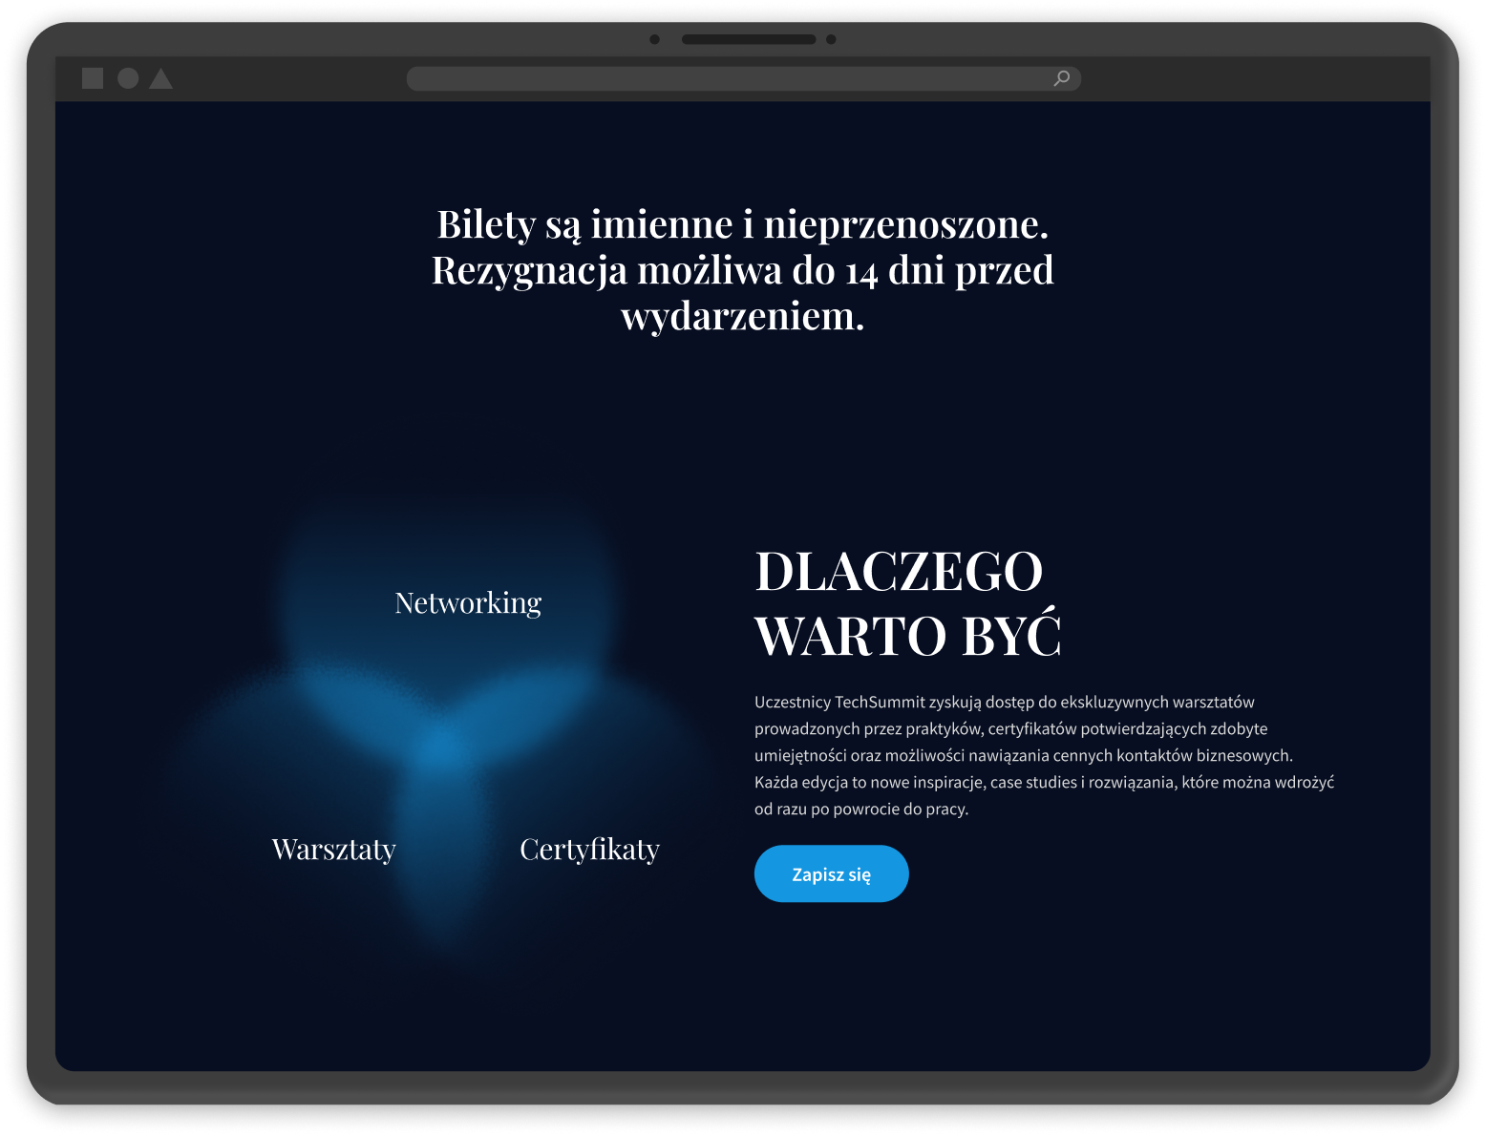Click the square icon in browser bar
Image resolution: width=1486 pixels, height=1136 pixels.
[x=93, y=78]
